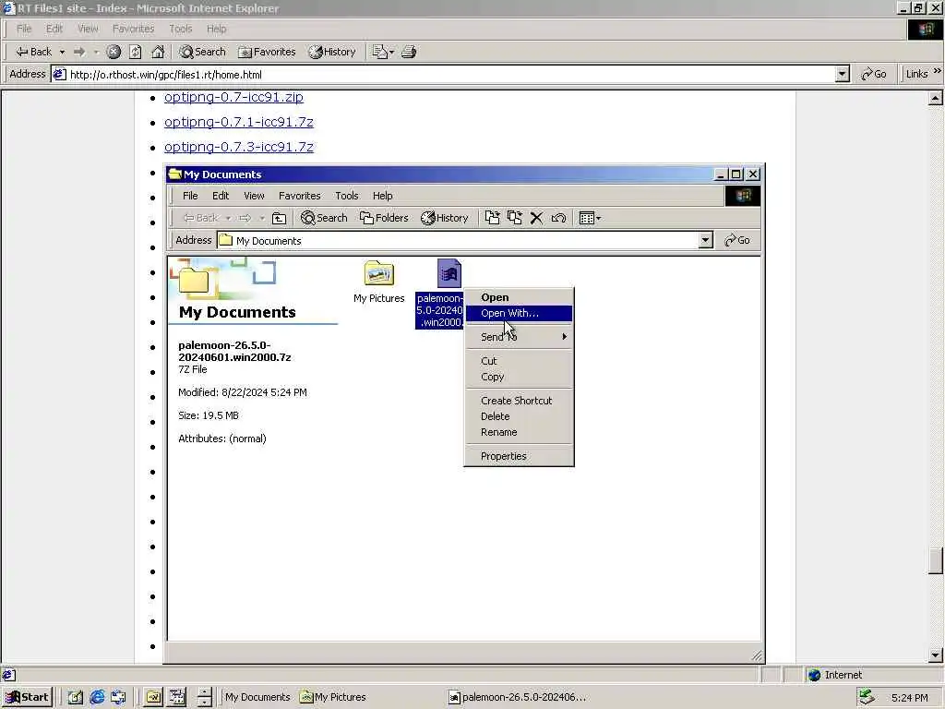Switch to palemoon-26.5.0 taskbar button
The height and width of the screenshot is (709, 945).
[519, 697]
